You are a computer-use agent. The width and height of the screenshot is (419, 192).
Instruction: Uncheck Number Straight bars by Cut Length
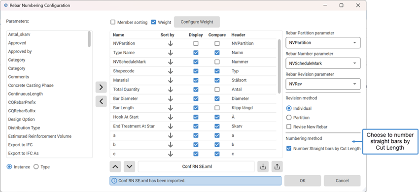pyautogui.click(x=288, y=149)
